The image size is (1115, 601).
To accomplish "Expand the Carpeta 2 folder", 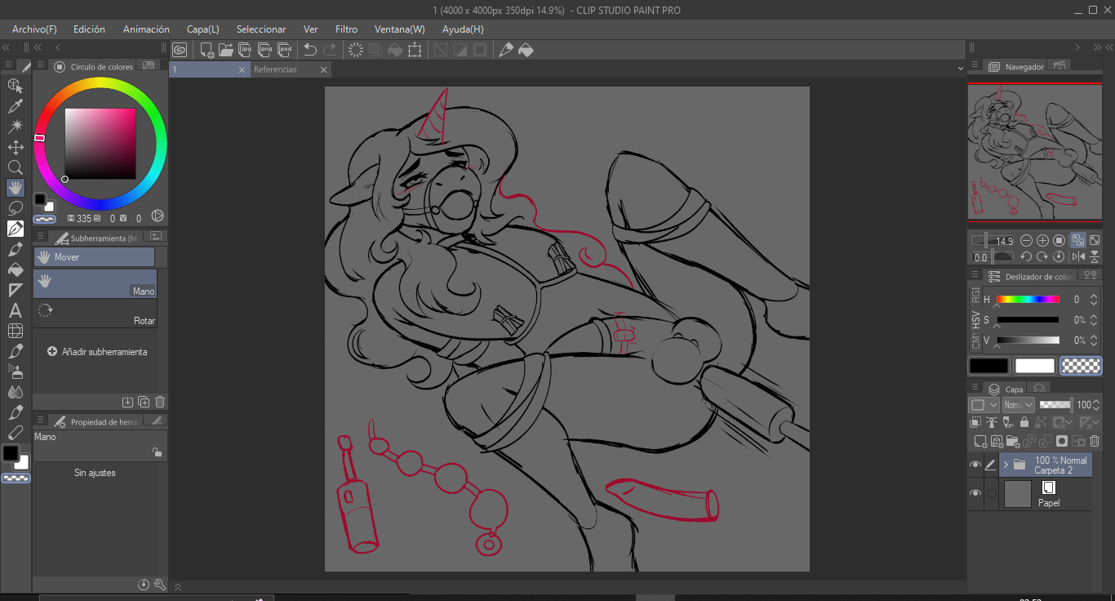I will pyautogui.click(x=1006, y=465).
